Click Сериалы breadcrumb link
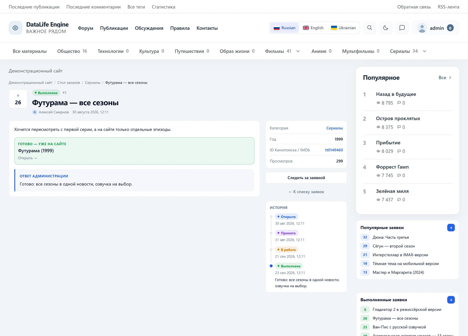Viewport: 468px width, 336px height. click(x=92, y=83)
